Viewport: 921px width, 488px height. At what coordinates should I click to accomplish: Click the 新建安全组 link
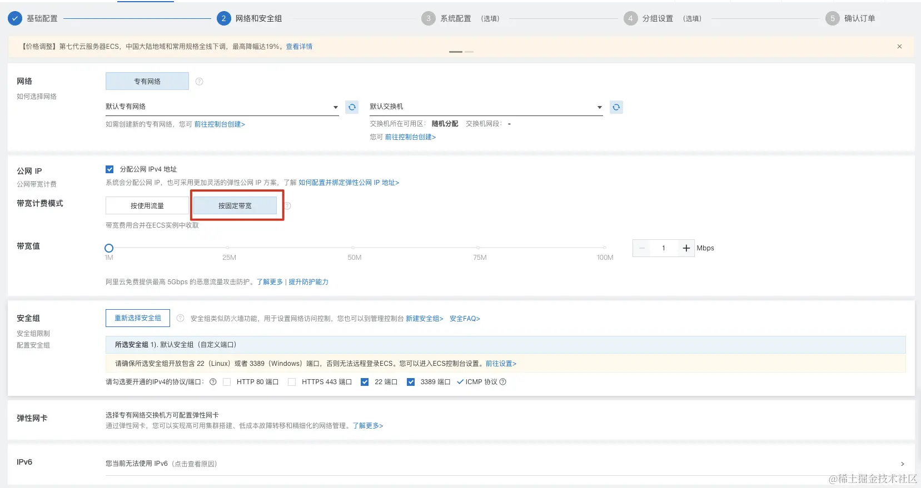[x=425, y=319]
